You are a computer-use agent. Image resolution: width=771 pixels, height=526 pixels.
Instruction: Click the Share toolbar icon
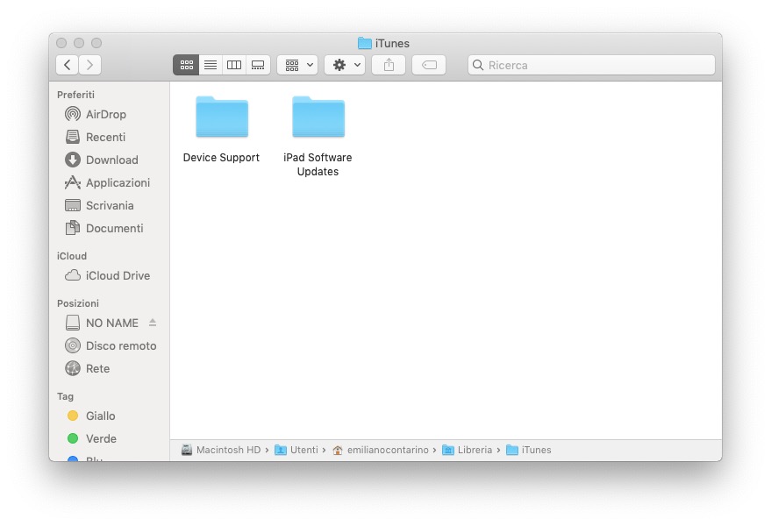(388, 64)
